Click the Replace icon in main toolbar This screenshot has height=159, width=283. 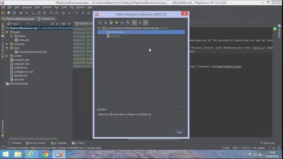(x=57, y=13)
